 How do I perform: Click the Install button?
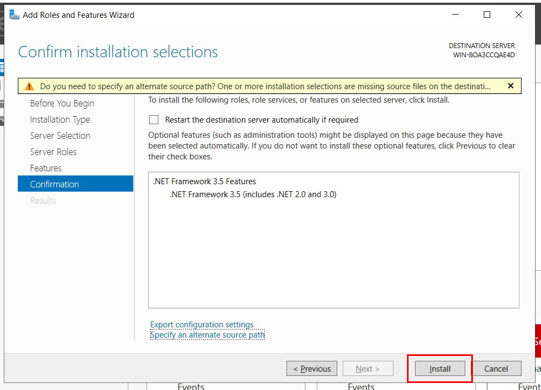click(440, 368)
